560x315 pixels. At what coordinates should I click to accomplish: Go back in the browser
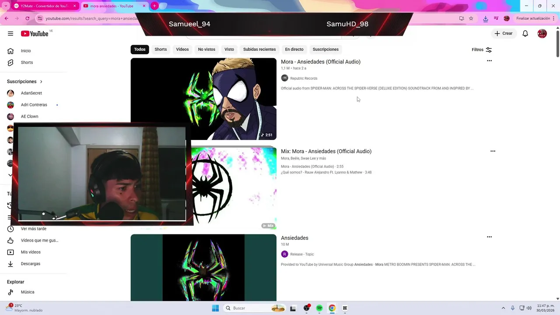(x=7, y=18)
